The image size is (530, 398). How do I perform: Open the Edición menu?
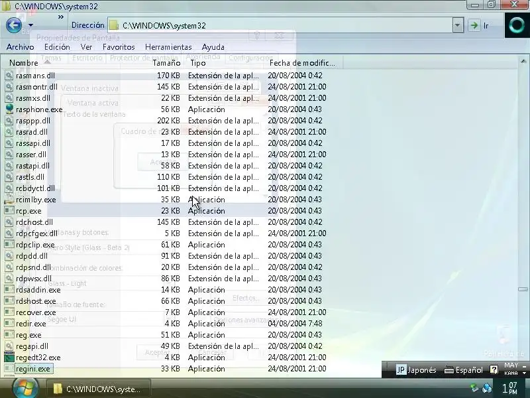coord(57,47)
